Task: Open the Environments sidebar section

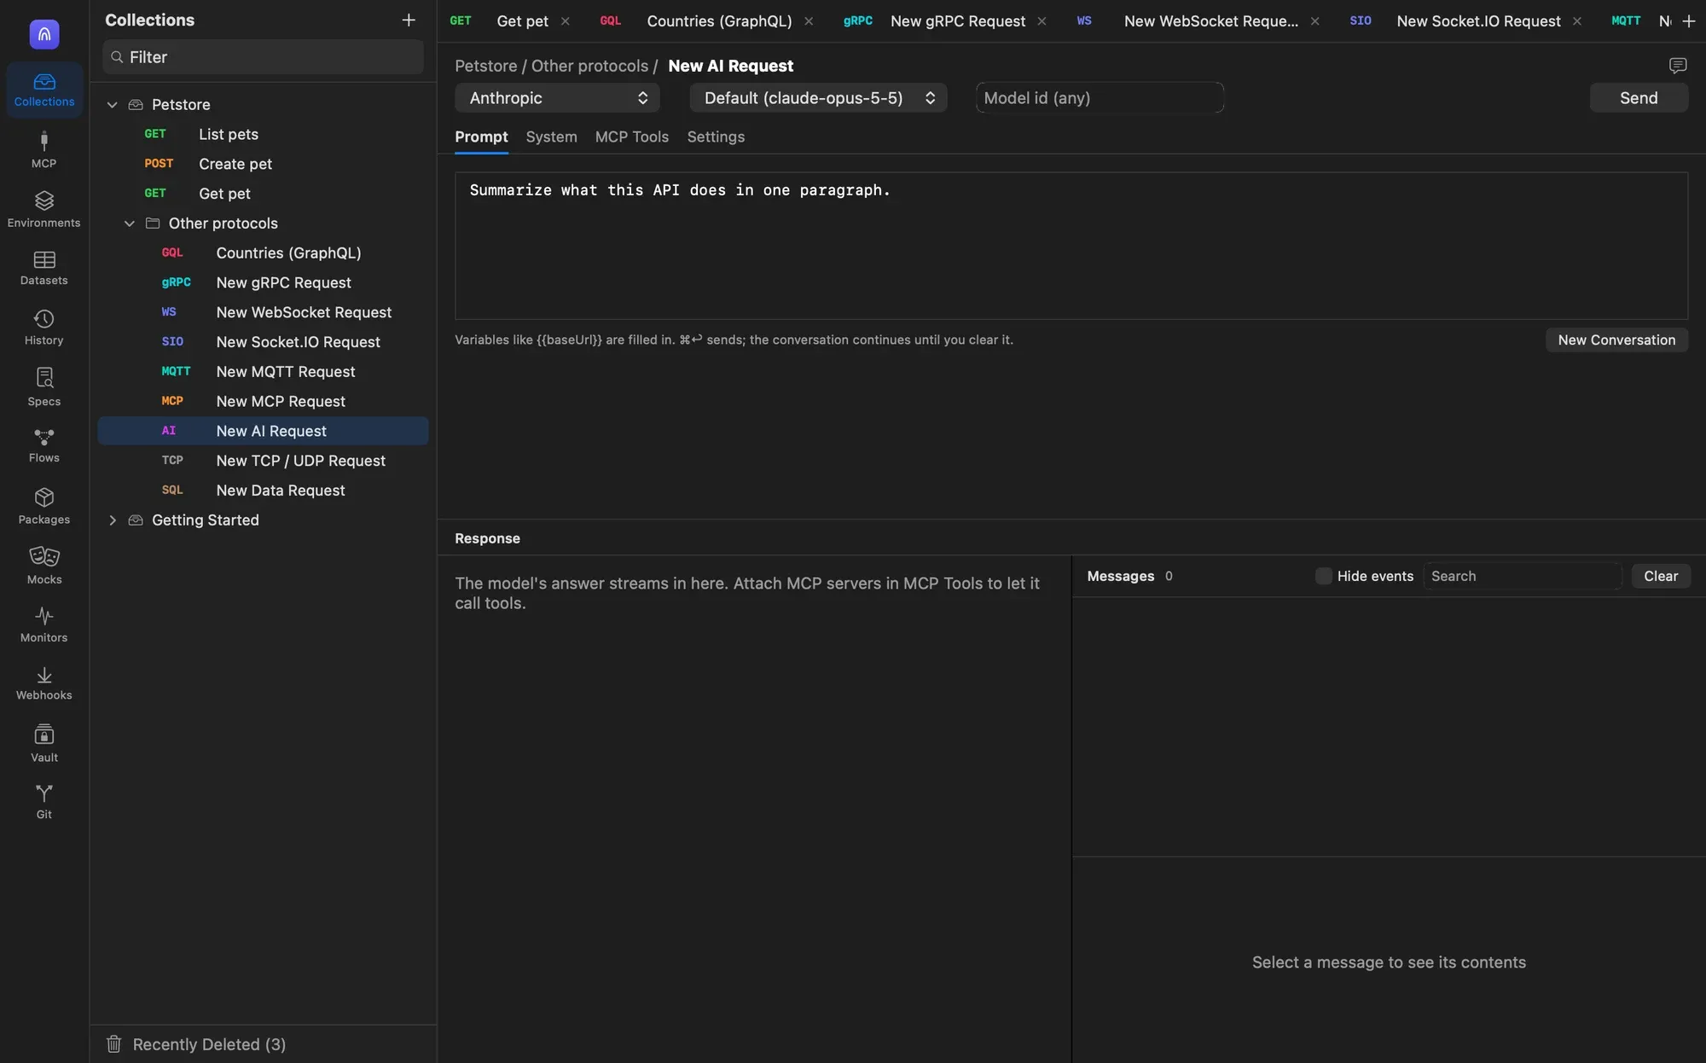Action: (x=44, y=209)
